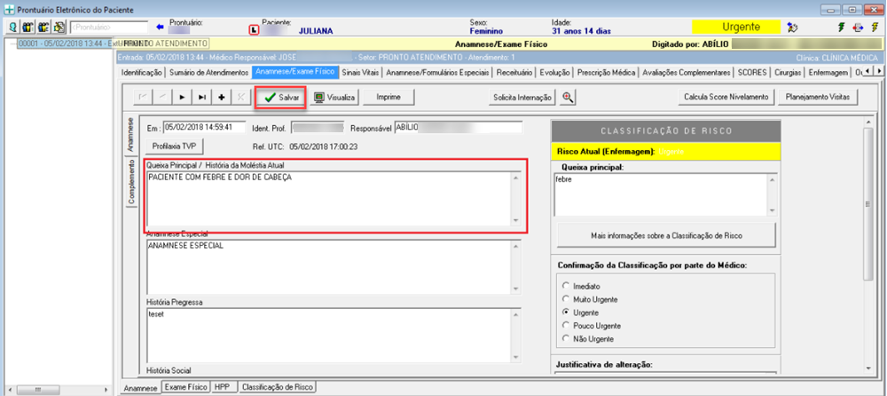
Task: Open the Prescrição Médica tab
Action: (607, 73)
